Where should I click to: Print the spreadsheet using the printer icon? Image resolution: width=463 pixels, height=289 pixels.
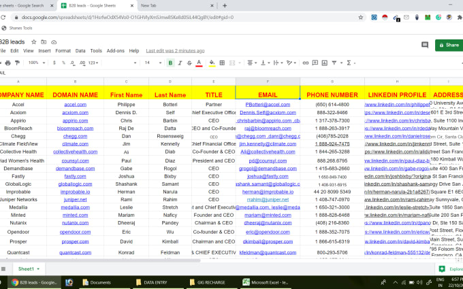point(8,63)
